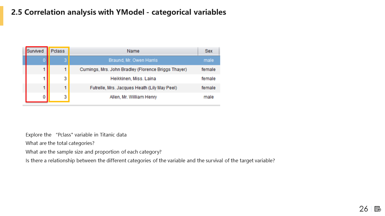Click the Name column header
This screenshot has width=385, height=216.
pyautogui.click(x=133, y=51)
